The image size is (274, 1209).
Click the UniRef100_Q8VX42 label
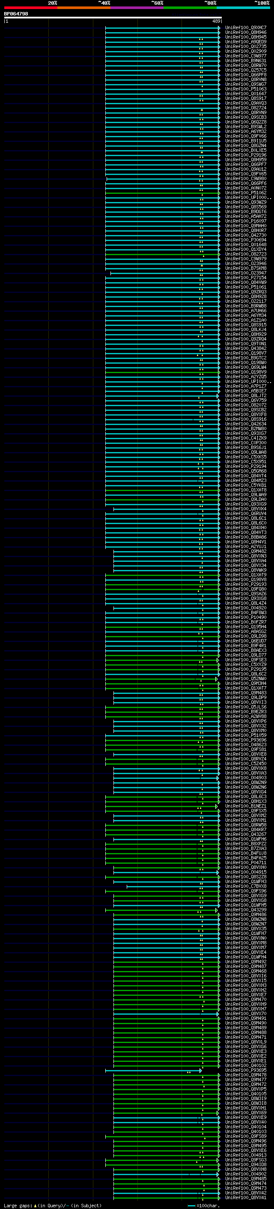coord(246,1193)
